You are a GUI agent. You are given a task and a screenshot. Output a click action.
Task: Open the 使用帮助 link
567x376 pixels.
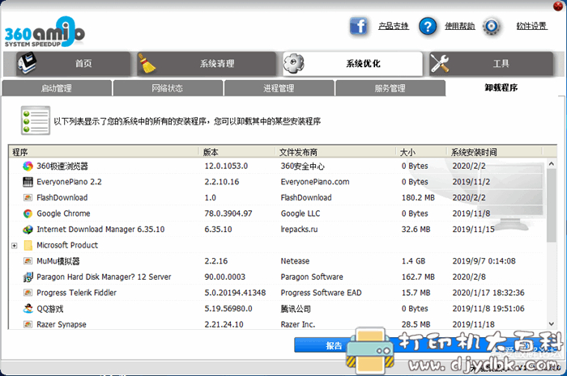(459, 26)
